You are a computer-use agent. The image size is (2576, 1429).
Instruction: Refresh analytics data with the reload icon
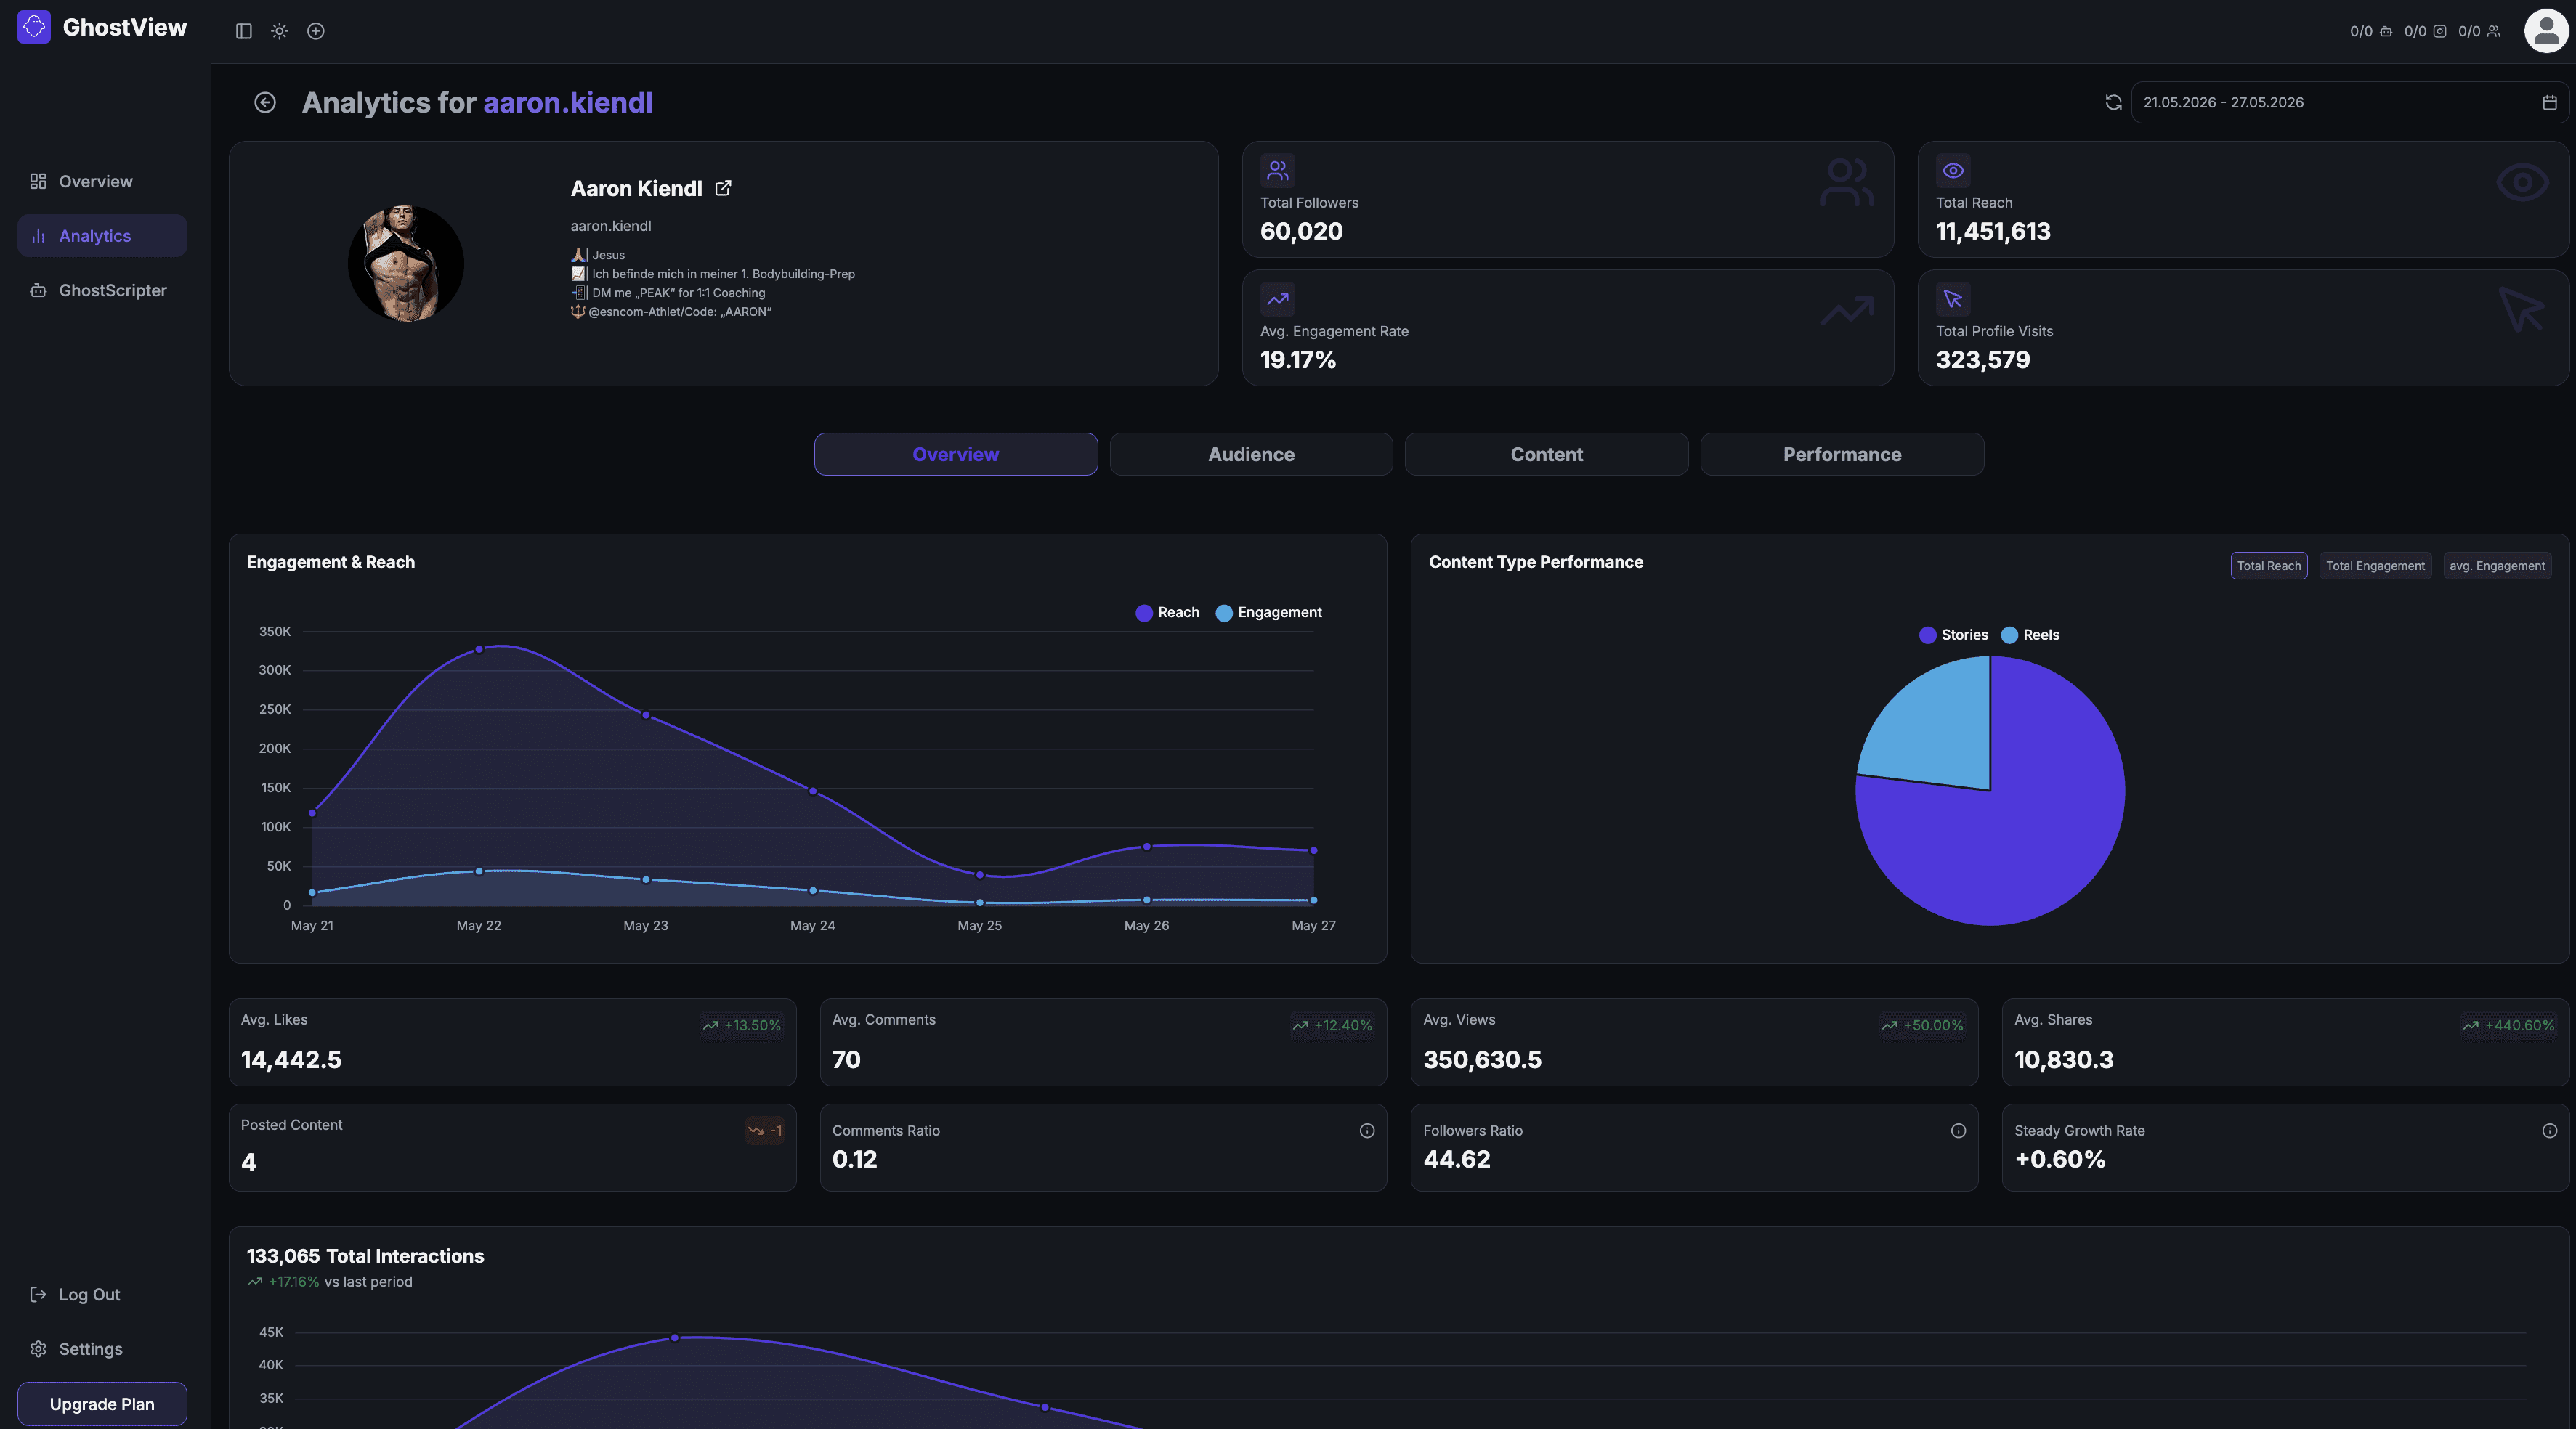[2113, 103]
